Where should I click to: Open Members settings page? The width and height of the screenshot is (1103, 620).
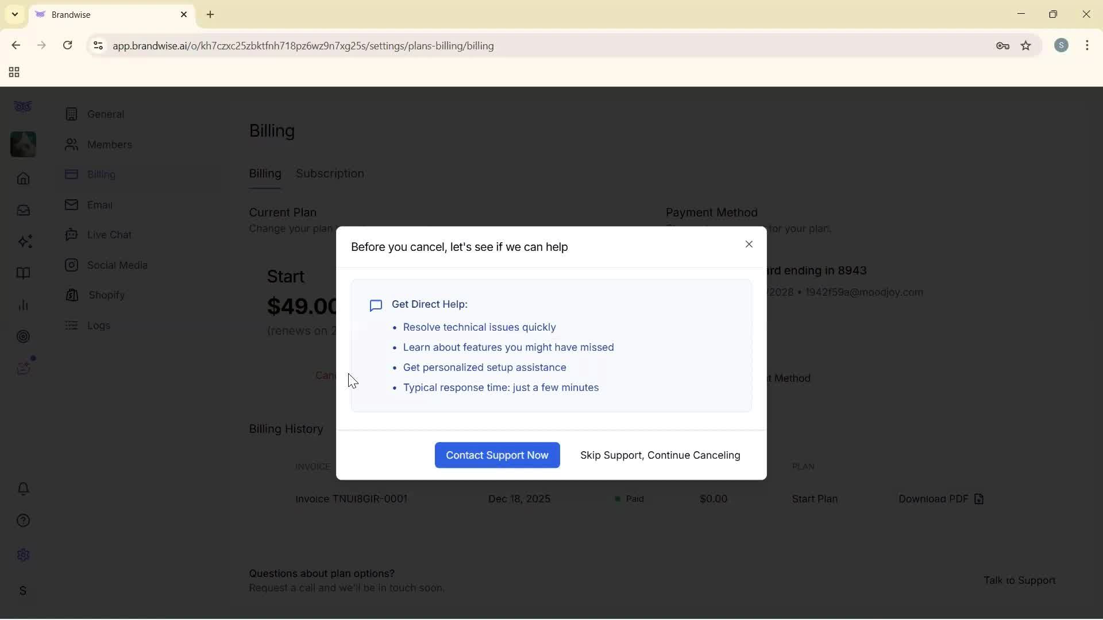click(x=109, y=145)
